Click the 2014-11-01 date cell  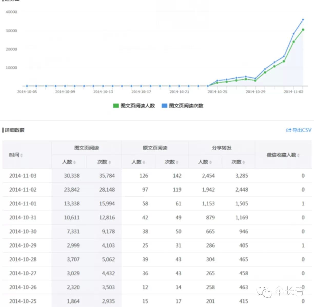tap(23, 204)
